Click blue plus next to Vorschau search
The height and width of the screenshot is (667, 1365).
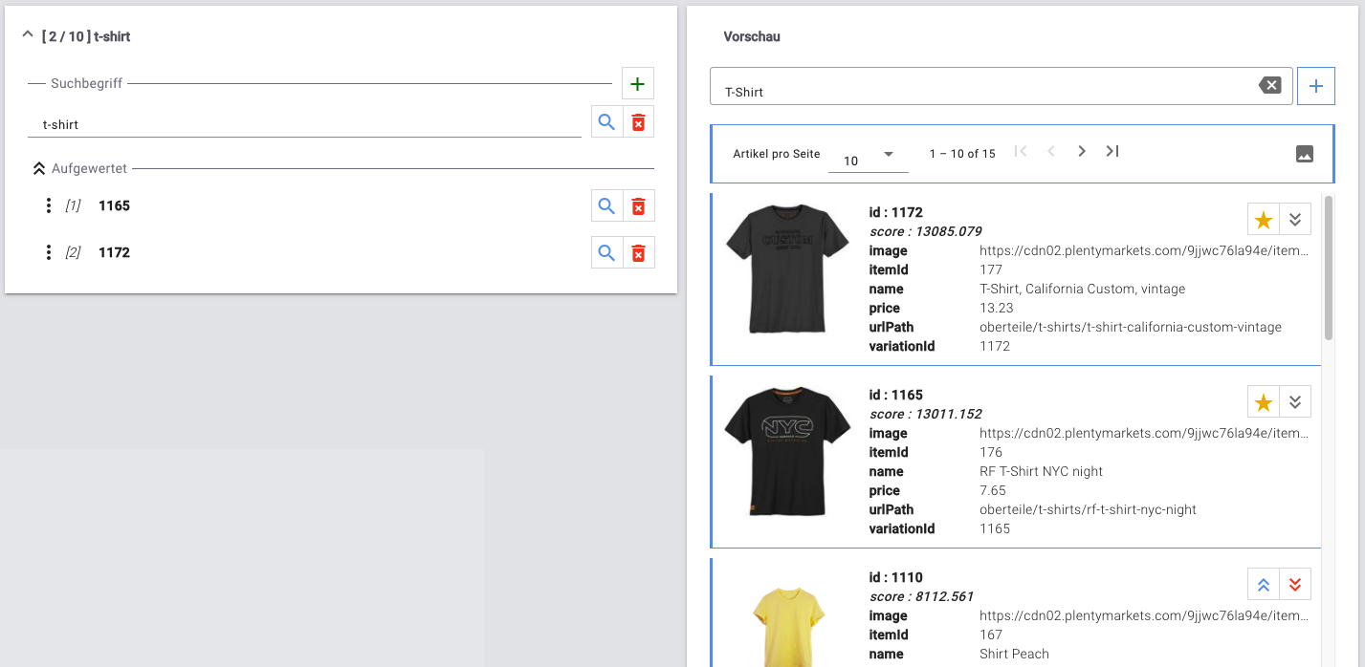pos(1315,86)
